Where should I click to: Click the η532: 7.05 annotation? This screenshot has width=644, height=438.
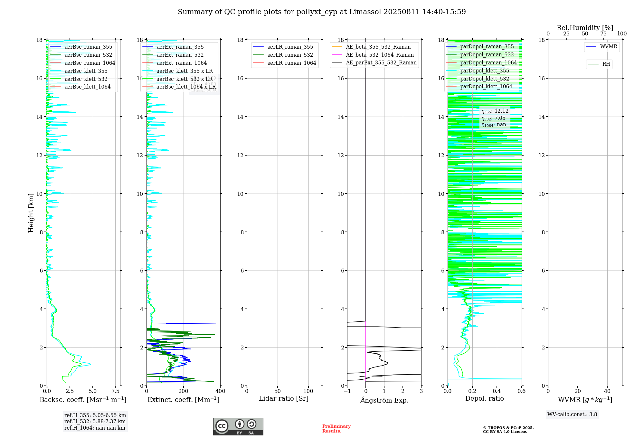click(x=493, y=118)
